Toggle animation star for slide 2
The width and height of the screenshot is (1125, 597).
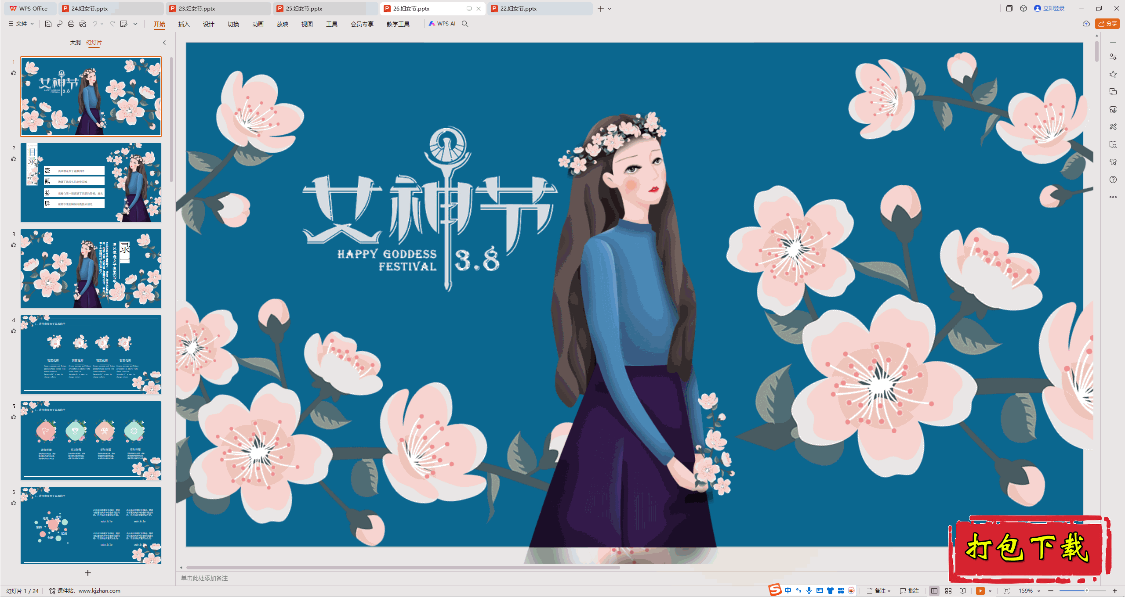click(14, 159)
